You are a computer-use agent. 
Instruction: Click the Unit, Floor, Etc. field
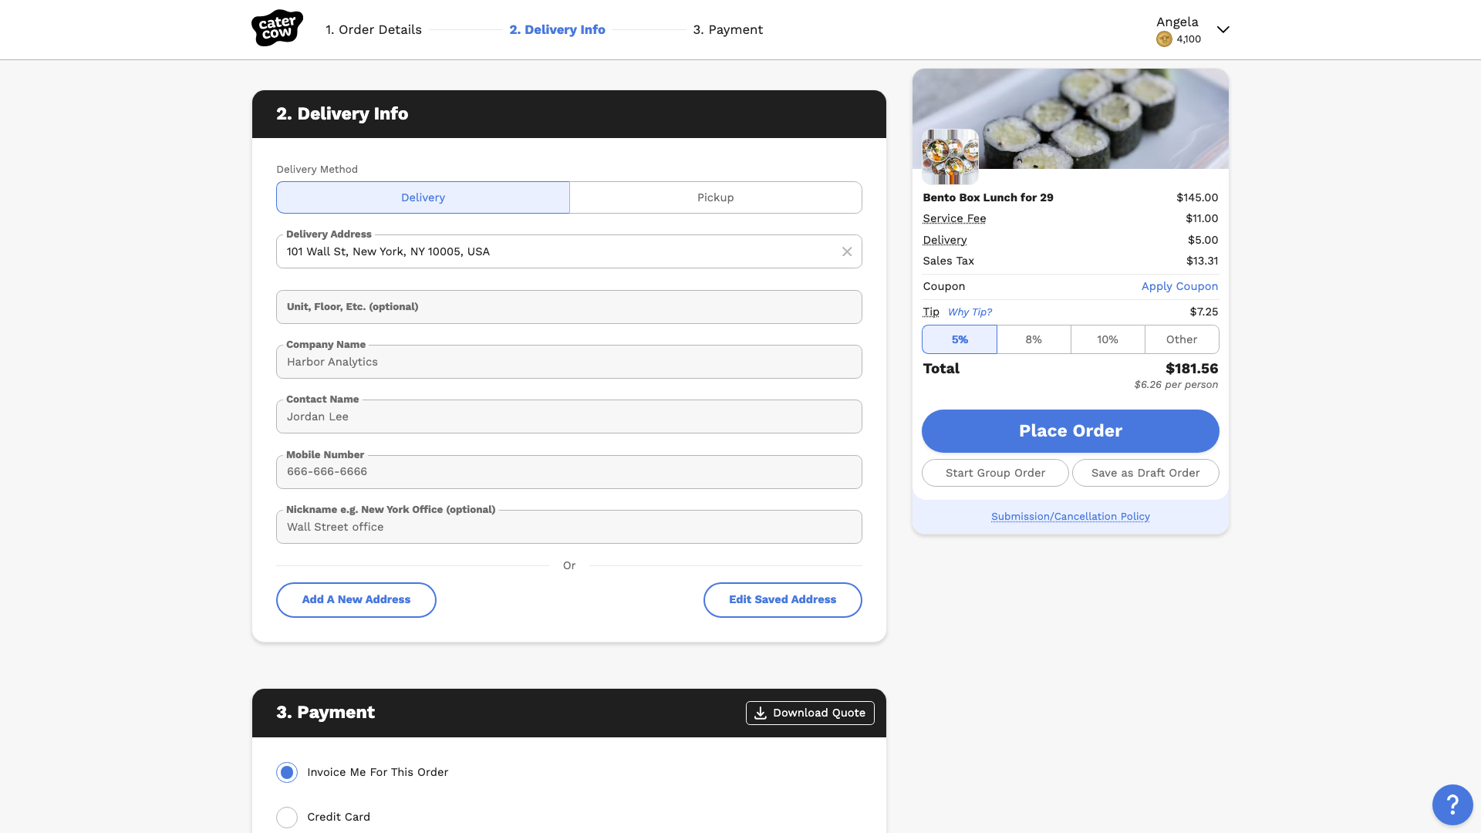(569, 307)
